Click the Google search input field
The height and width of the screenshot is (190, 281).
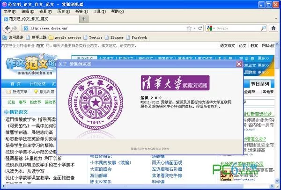(237, 28)
